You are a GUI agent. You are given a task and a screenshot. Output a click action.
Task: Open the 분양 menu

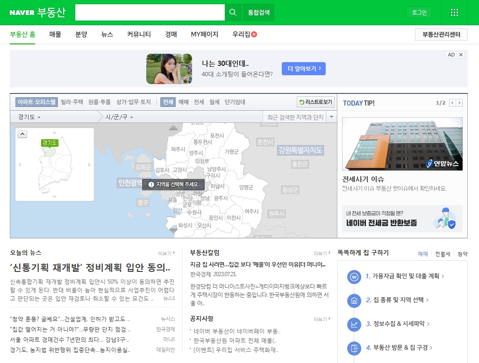81,35
